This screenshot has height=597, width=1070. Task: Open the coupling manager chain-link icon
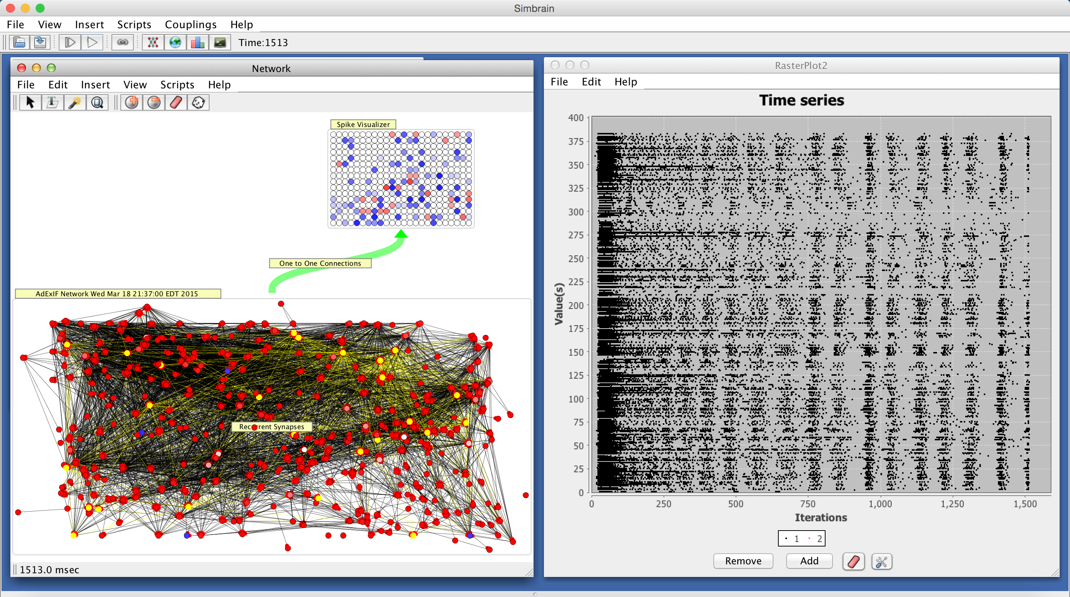pos(123,42)
